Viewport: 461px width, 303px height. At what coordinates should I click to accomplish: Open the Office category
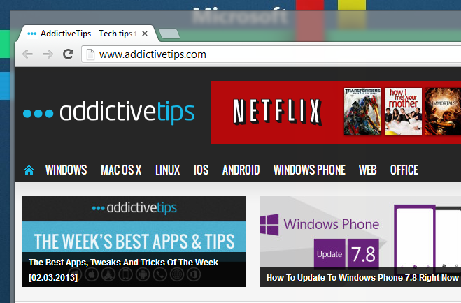tap(404, 170)
